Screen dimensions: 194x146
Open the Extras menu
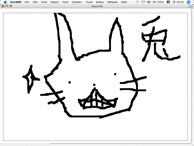pos(100,2)
